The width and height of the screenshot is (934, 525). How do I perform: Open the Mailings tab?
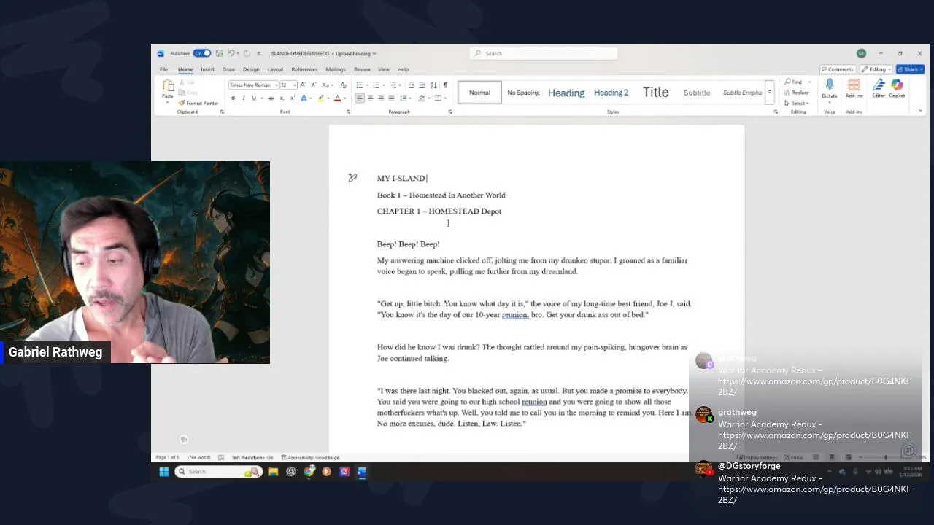[x=336, y=69]
